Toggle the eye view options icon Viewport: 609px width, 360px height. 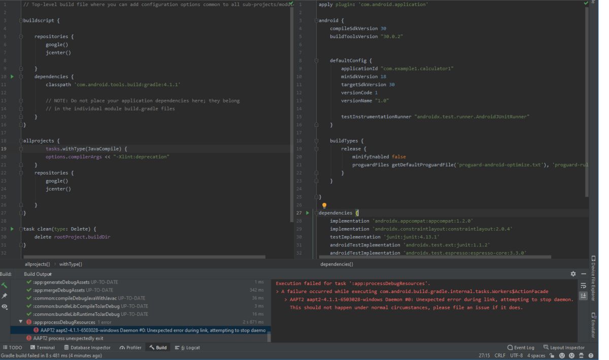click(5, 307)
